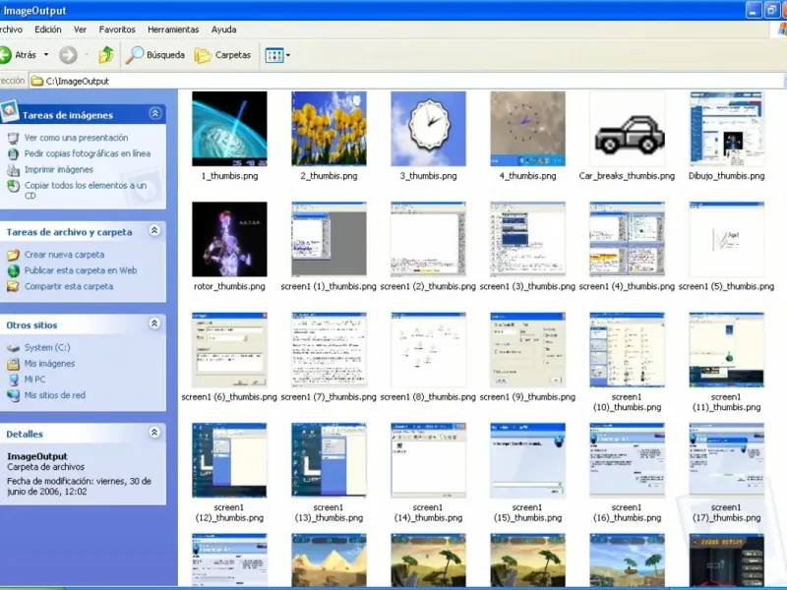Select the rotor_thumbis.png thumbnail
This screenshot has height=590, width=787.
[229, 239]
